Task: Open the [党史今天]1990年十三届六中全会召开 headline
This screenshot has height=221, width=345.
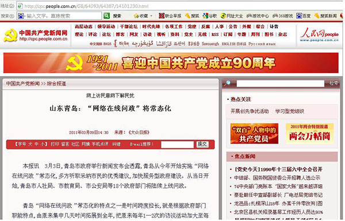Action: [x=278, y=169]
